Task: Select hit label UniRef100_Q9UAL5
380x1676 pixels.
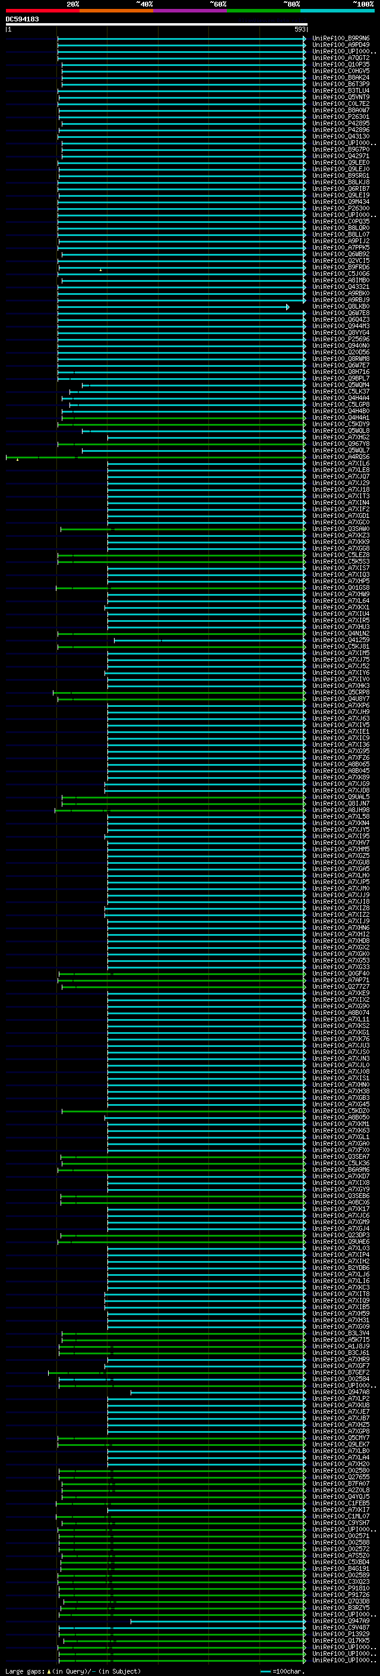Action: tap(341, 796)
